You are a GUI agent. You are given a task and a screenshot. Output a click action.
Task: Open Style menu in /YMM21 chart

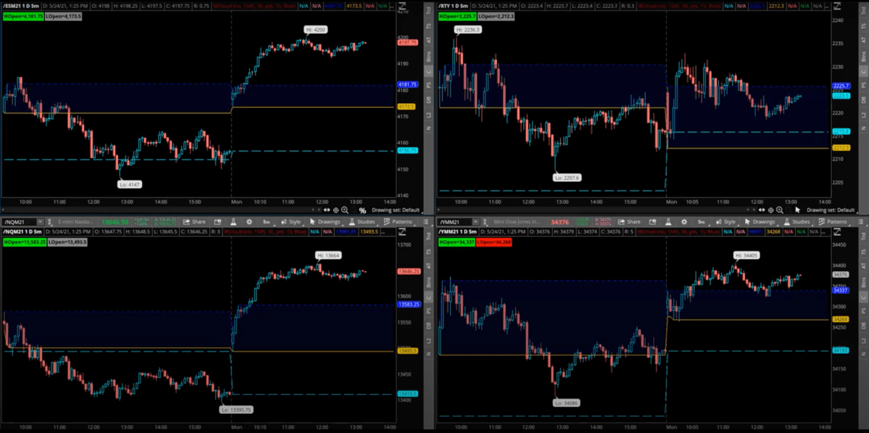726,222
